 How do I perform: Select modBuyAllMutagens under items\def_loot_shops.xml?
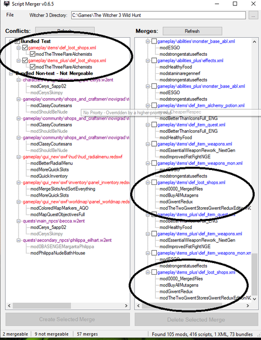click(179, 195)
